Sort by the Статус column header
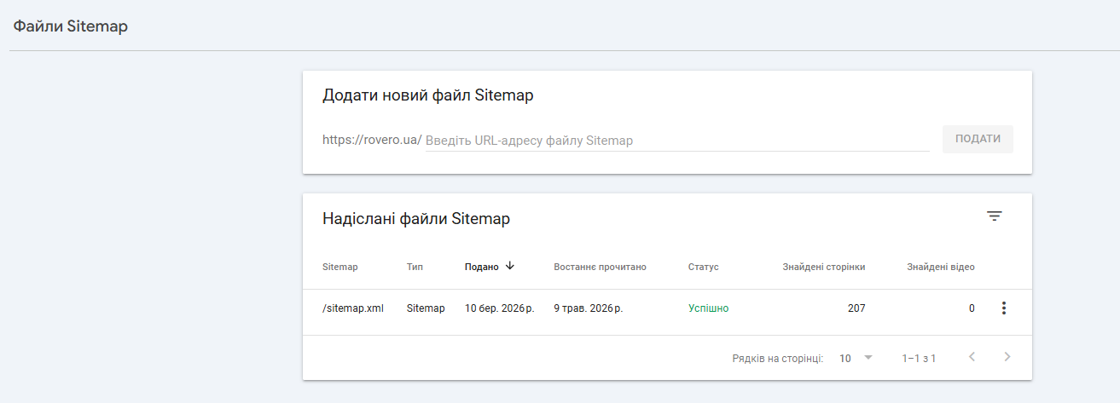1120x403 pixels. click(x=704, y=267)
